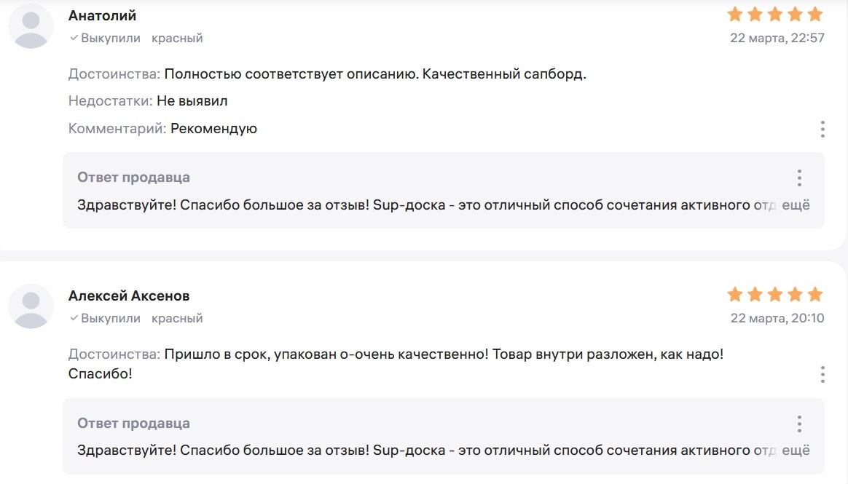Open the avatar icon of Анатолий

pos(31,25)
